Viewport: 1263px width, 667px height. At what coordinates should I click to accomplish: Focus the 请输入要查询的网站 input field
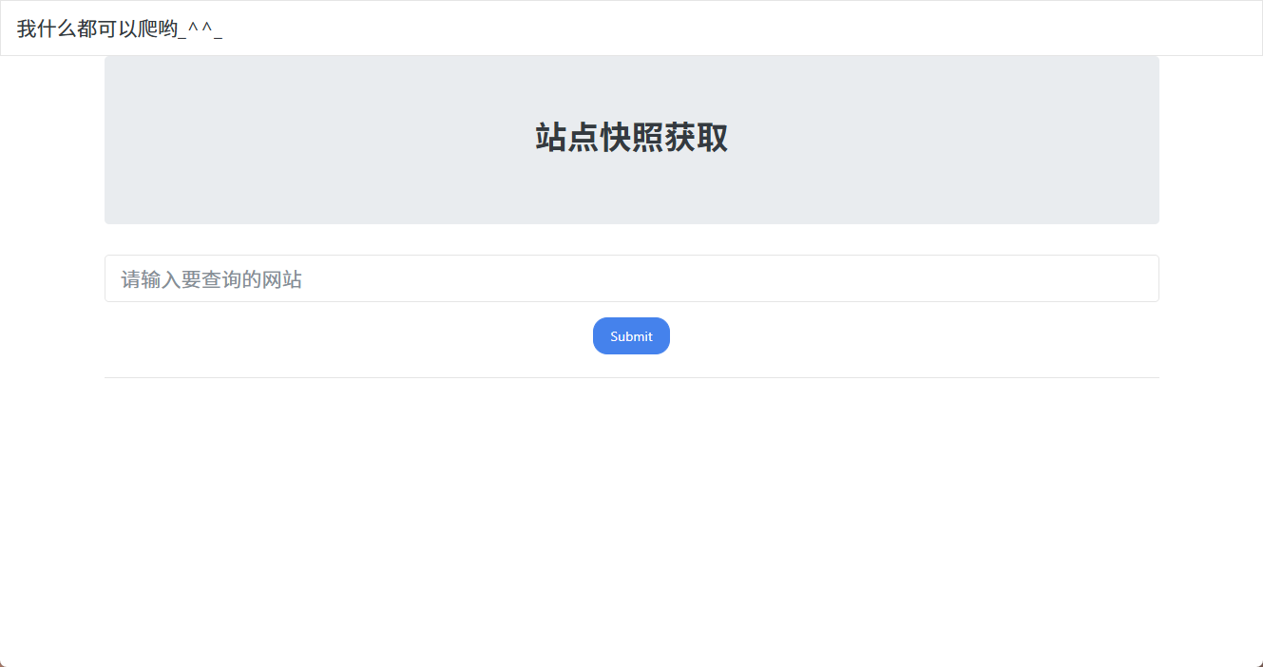point(631,278)
